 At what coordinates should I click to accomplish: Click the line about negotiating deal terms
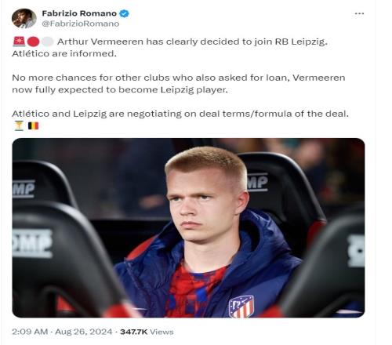coord(180,114)
